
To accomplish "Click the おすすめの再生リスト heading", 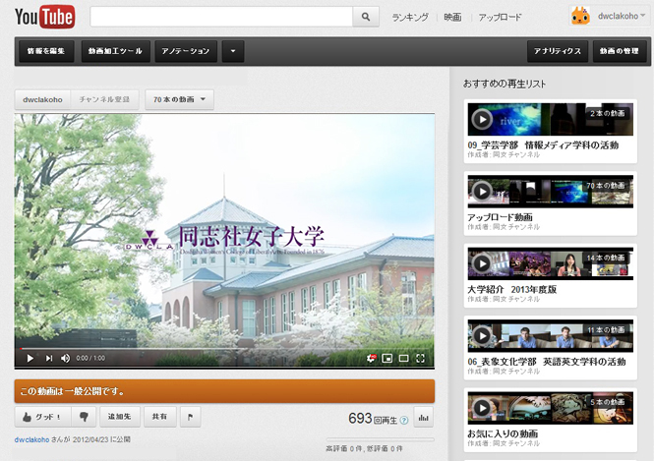I will 505,84.
